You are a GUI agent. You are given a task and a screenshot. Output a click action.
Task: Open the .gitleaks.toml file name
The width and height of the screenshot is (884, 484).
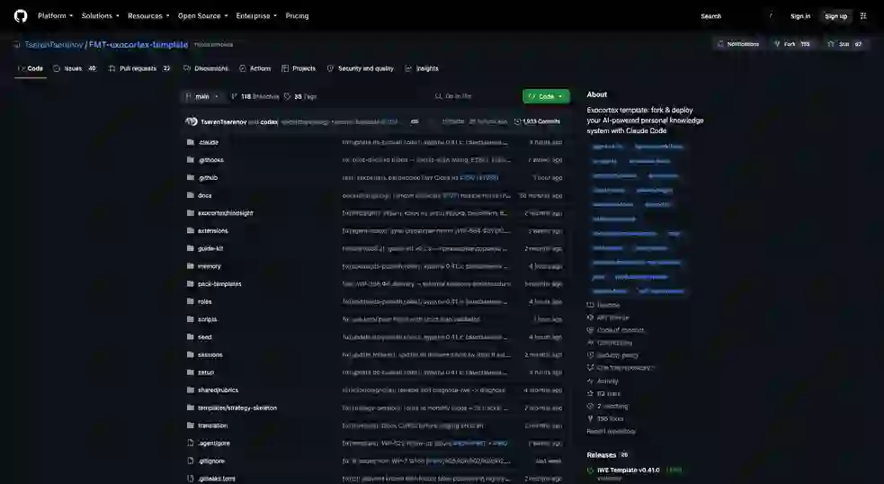(217, 479)
